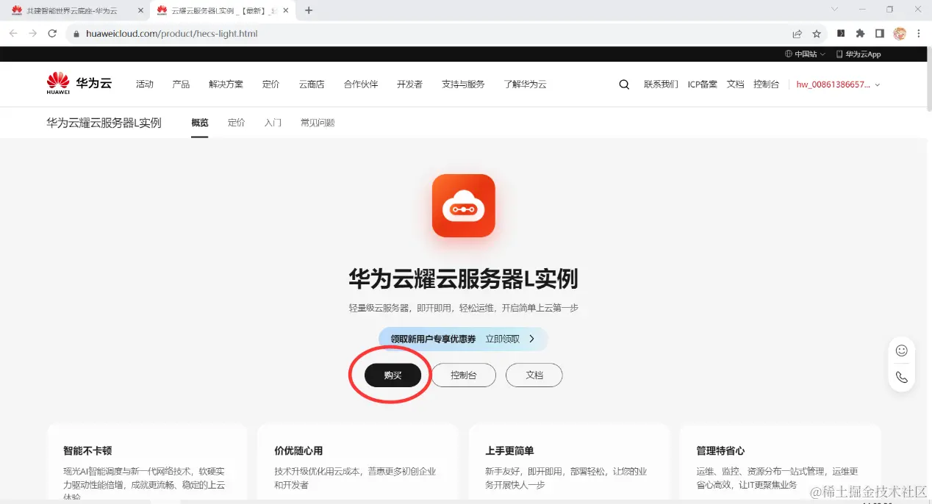Click the 控制台 button below the banner

click(x=464, y=375)
